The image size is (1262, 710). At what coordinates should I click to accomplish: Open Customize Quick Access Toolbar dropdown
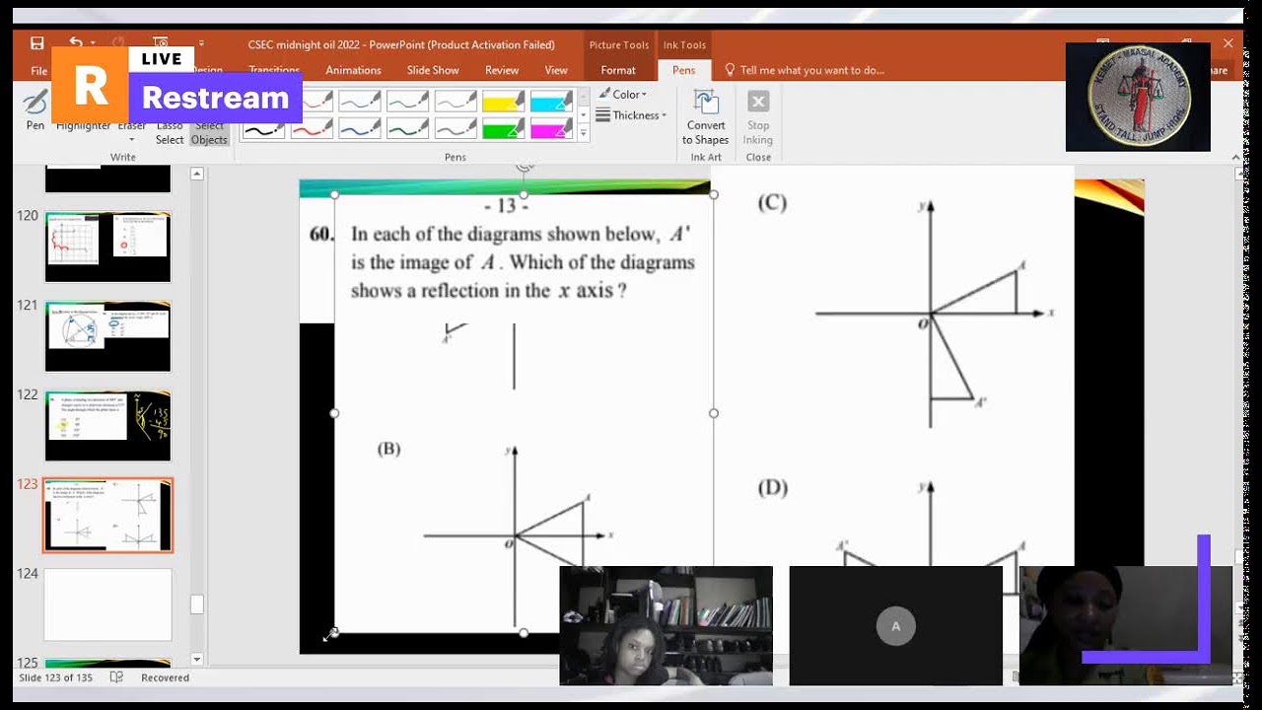point(201,43)
